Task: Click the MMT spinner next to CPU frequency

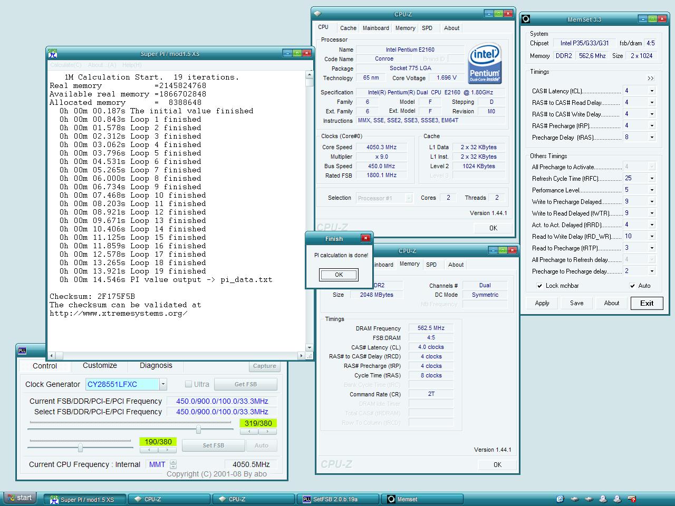Action: 173,464
